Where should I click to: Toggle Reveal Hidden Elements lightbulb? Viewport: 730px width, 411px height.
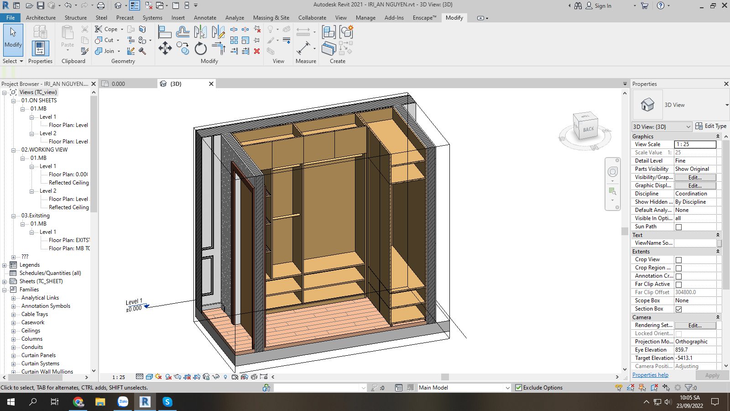pos(225,377)
